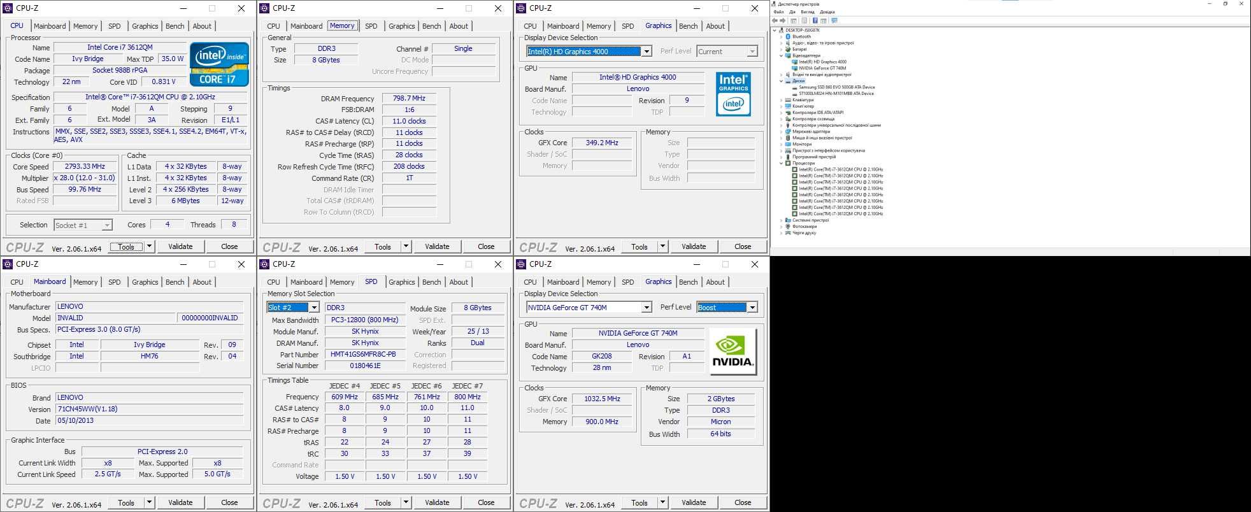Click the Back arrow in Device Manager toolbar
1251x512 pixels.
pos(775,20)
